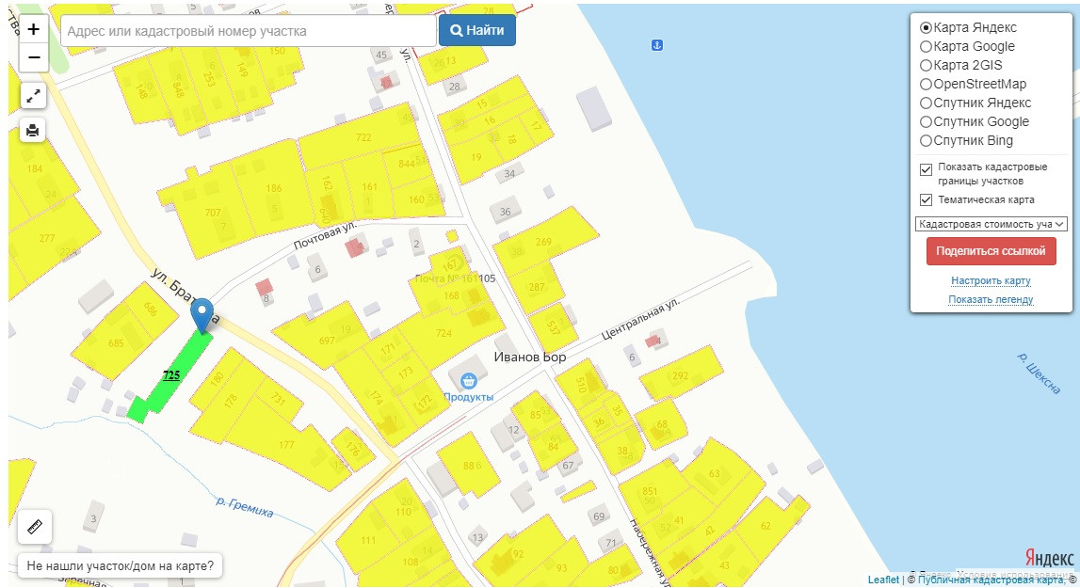Click the blue location pin marker
Viewport: 1080px width, 588px height.
(x=201, y=316)
